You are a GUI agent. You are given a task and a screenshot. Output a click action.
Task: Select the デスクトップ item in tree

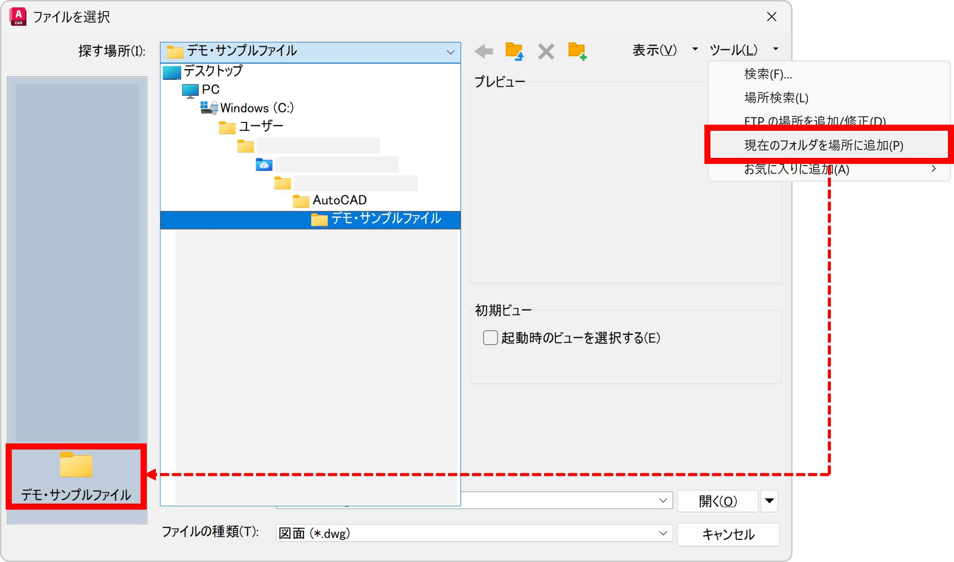pyautogui.click(x=212, y=71)
